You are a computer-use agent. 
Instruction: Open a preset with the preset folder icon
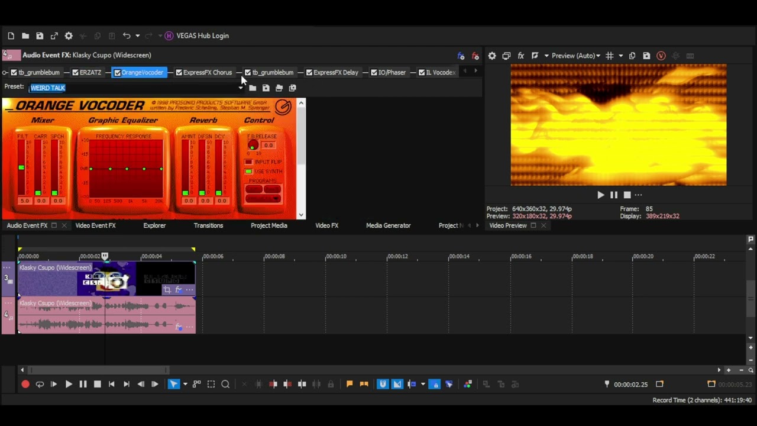pyautogui.click(x=253, y=88)
